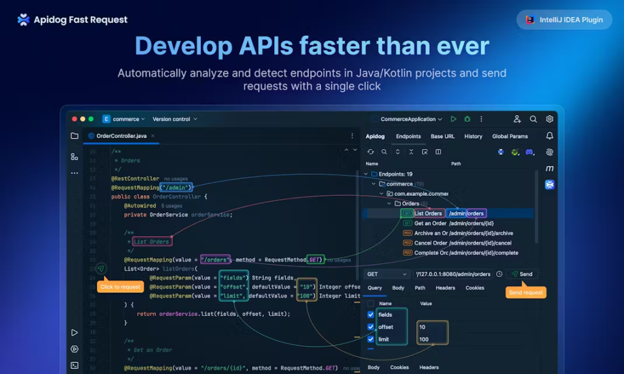Click the Send button

tap(522, 274)
